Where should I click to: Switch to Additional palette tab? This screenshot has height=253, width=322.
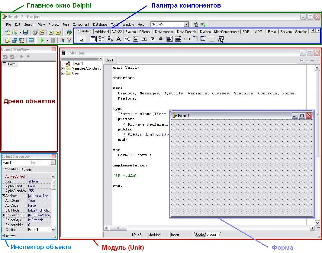coord(102,32)
